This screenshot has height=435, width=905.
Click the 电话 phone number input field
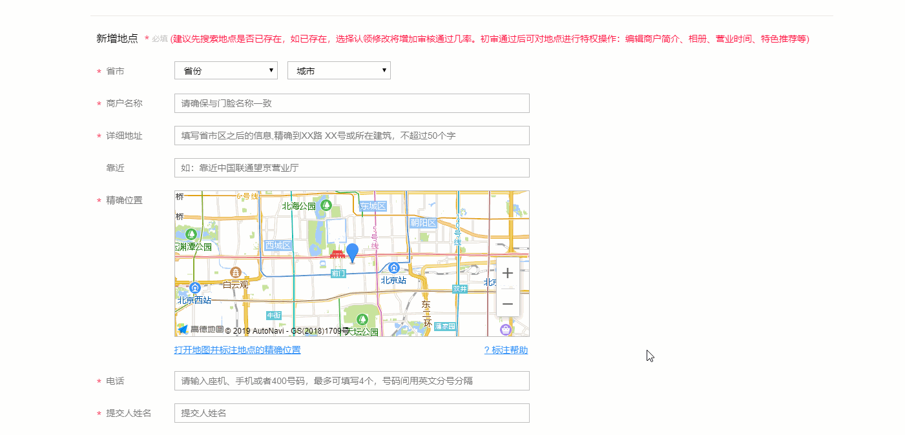pyautogui.click(x=351, y=381)
